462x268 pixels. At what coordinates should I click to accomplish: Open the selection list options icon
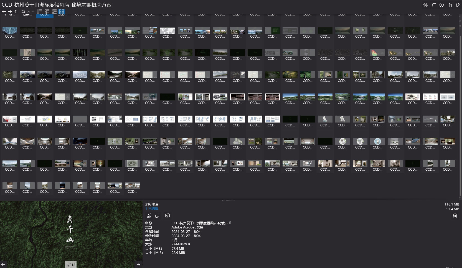pos(434,5)
